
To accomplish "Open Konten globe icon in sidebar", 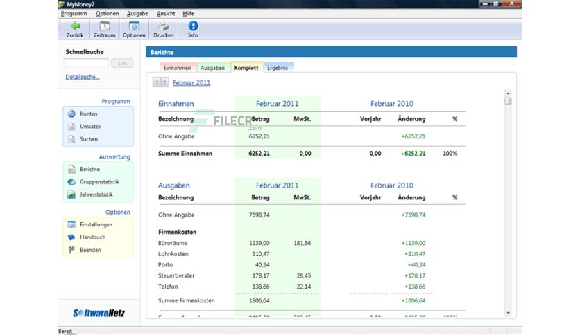I will (x=71, y=114).
